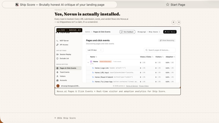Sort by Views / Clicks column arrows
This screenshot has height=123, width=219.
[153, 57]
